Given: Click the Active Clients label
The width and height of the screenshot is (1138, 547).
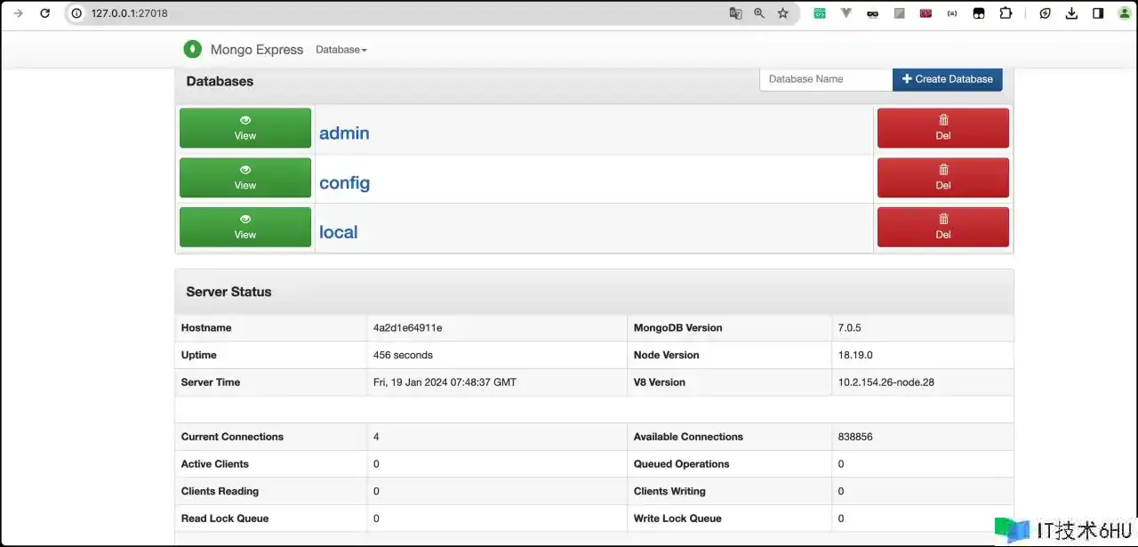Looking at the screenshot, I should (x=215, y=464).
